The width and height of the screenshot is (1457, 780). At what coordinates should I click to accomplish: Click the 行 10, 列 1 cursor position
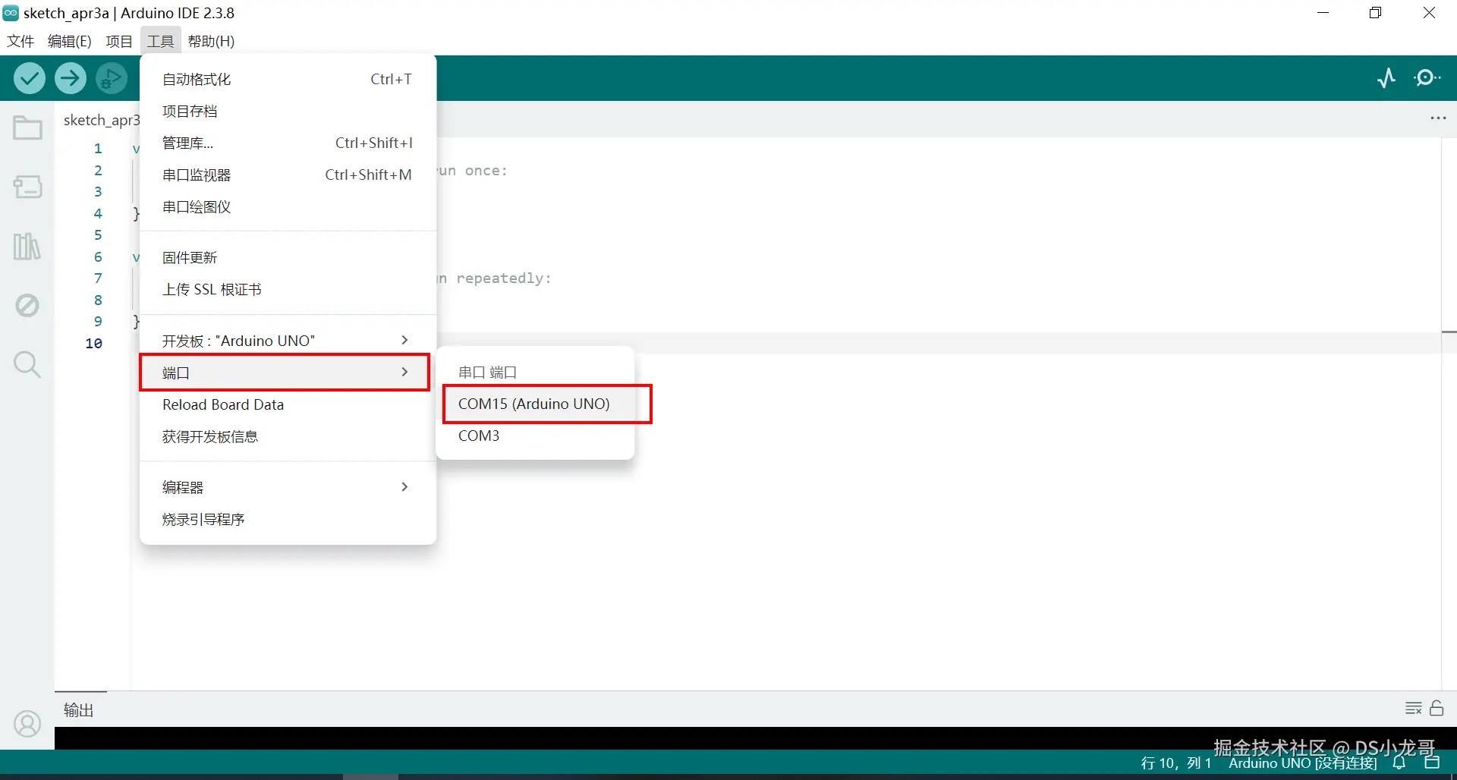click(x=1176, y=763)
